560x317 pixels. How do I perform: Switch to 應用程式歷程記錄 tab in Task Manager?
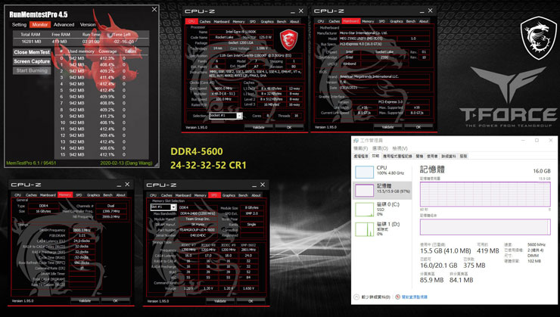pyautogui.click(x=397, y=156)
